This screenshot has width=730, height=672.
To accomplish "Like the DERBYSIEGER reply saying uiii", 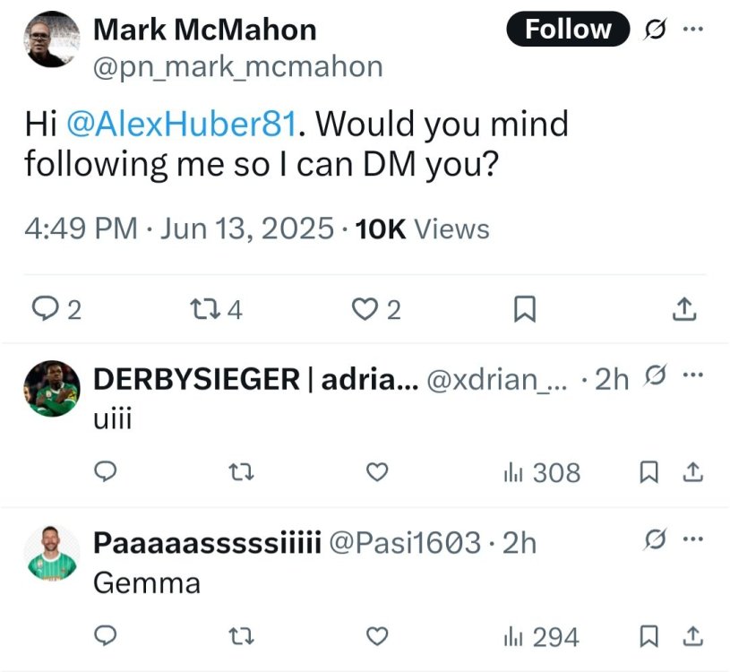I will (x=378, y=472).
